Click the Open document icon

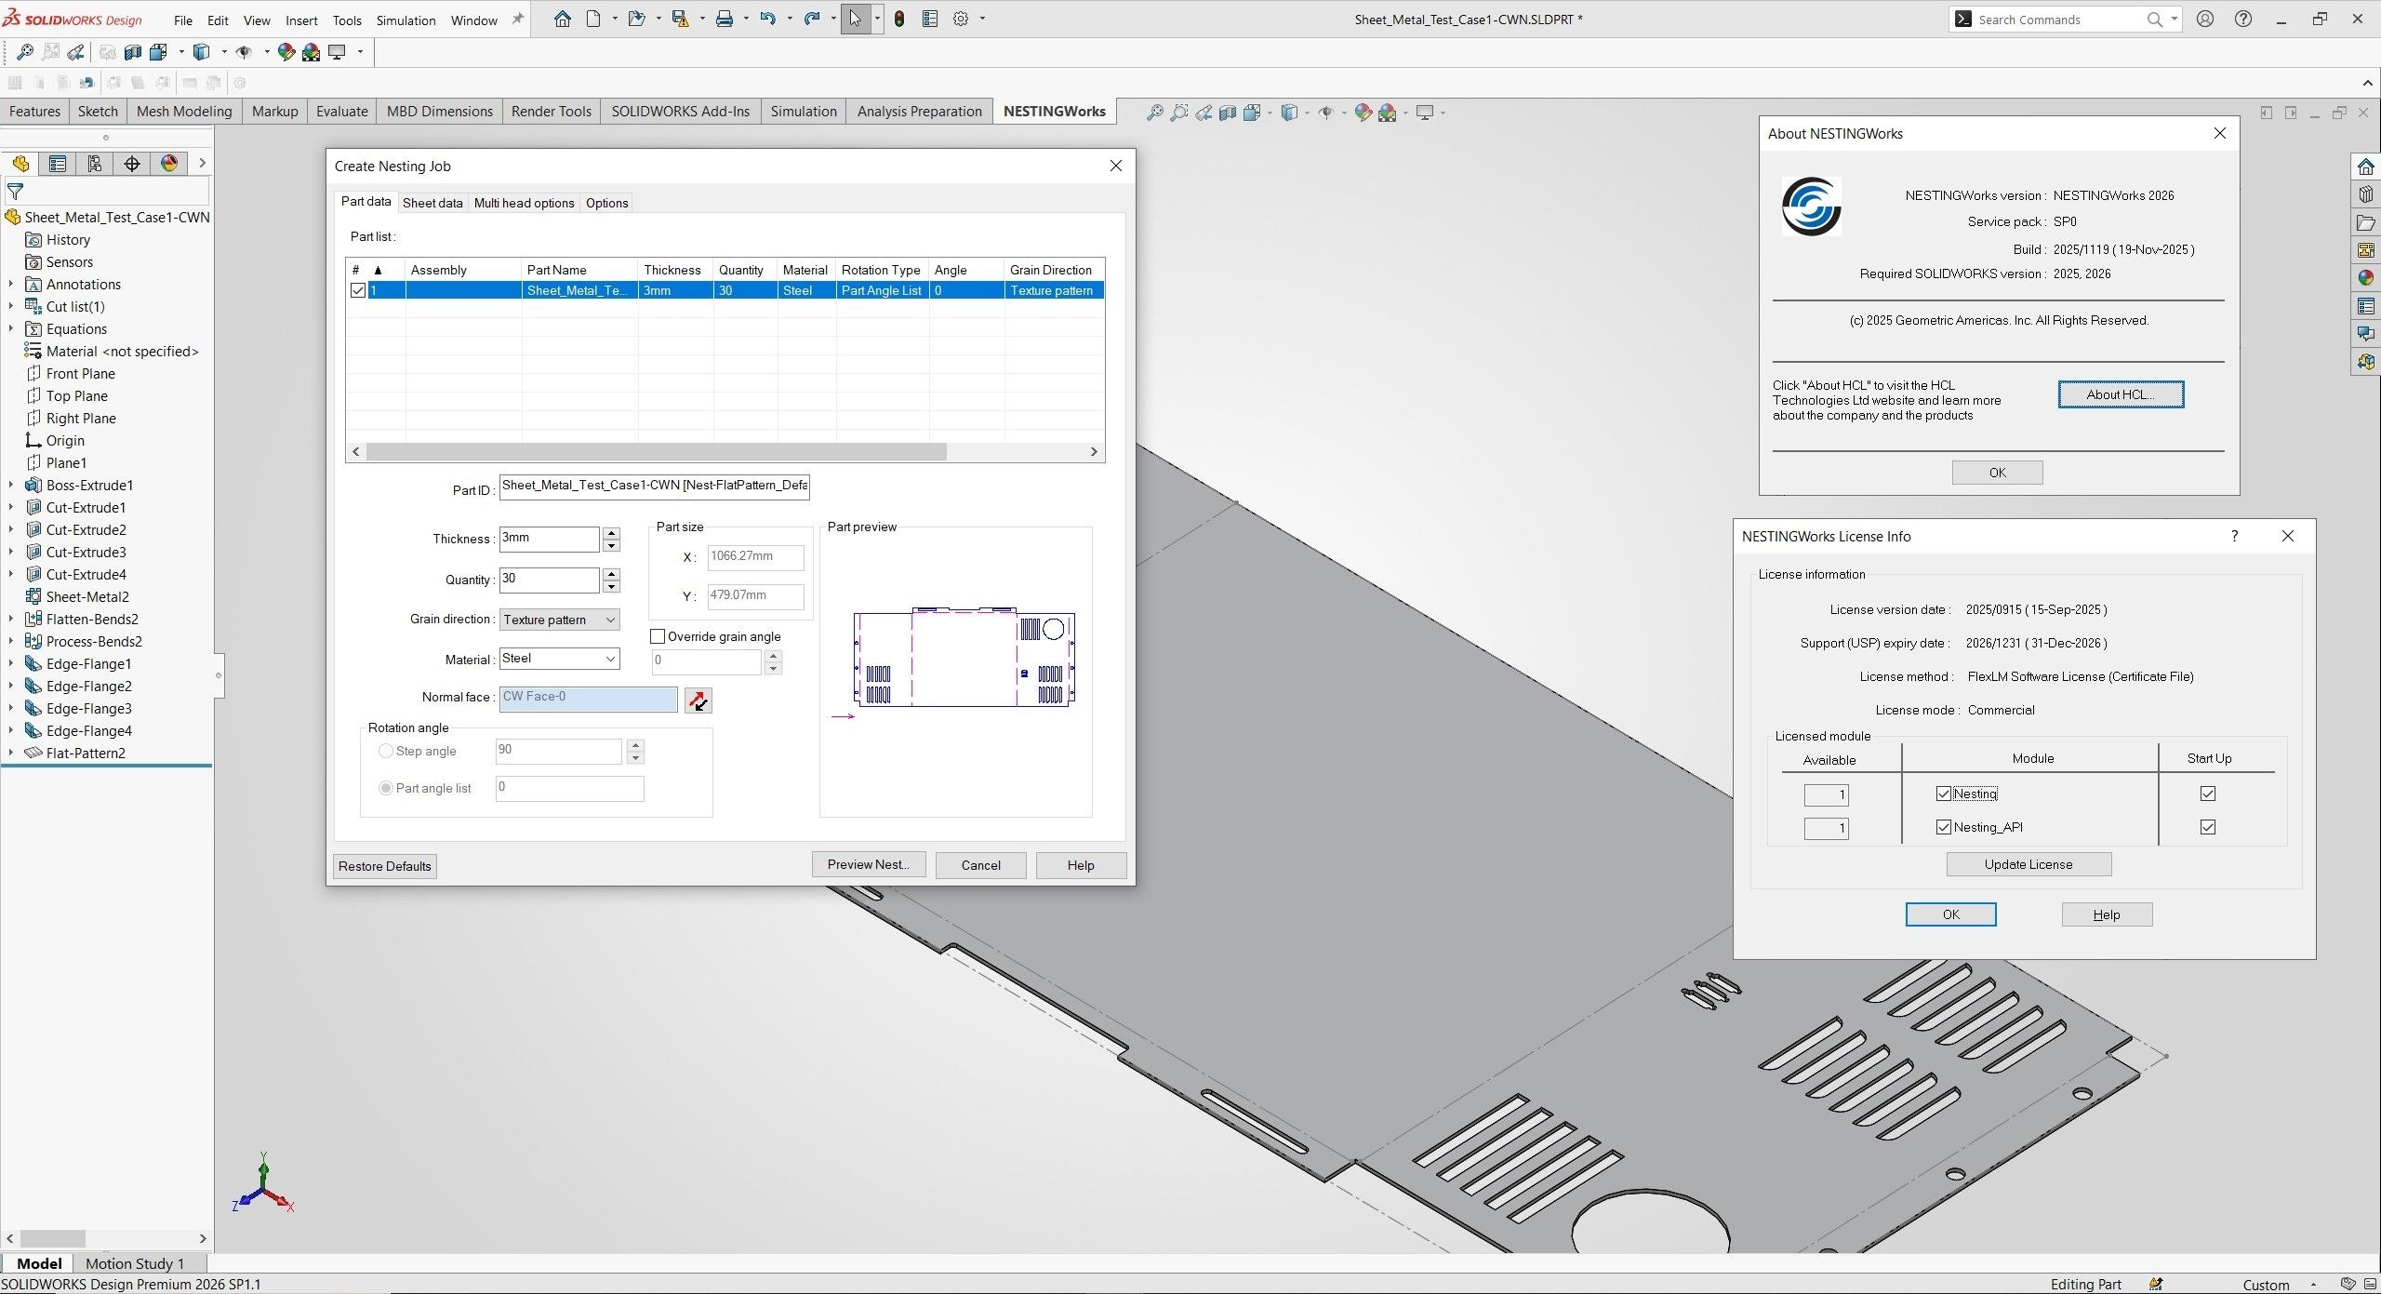tap(636, 20)
